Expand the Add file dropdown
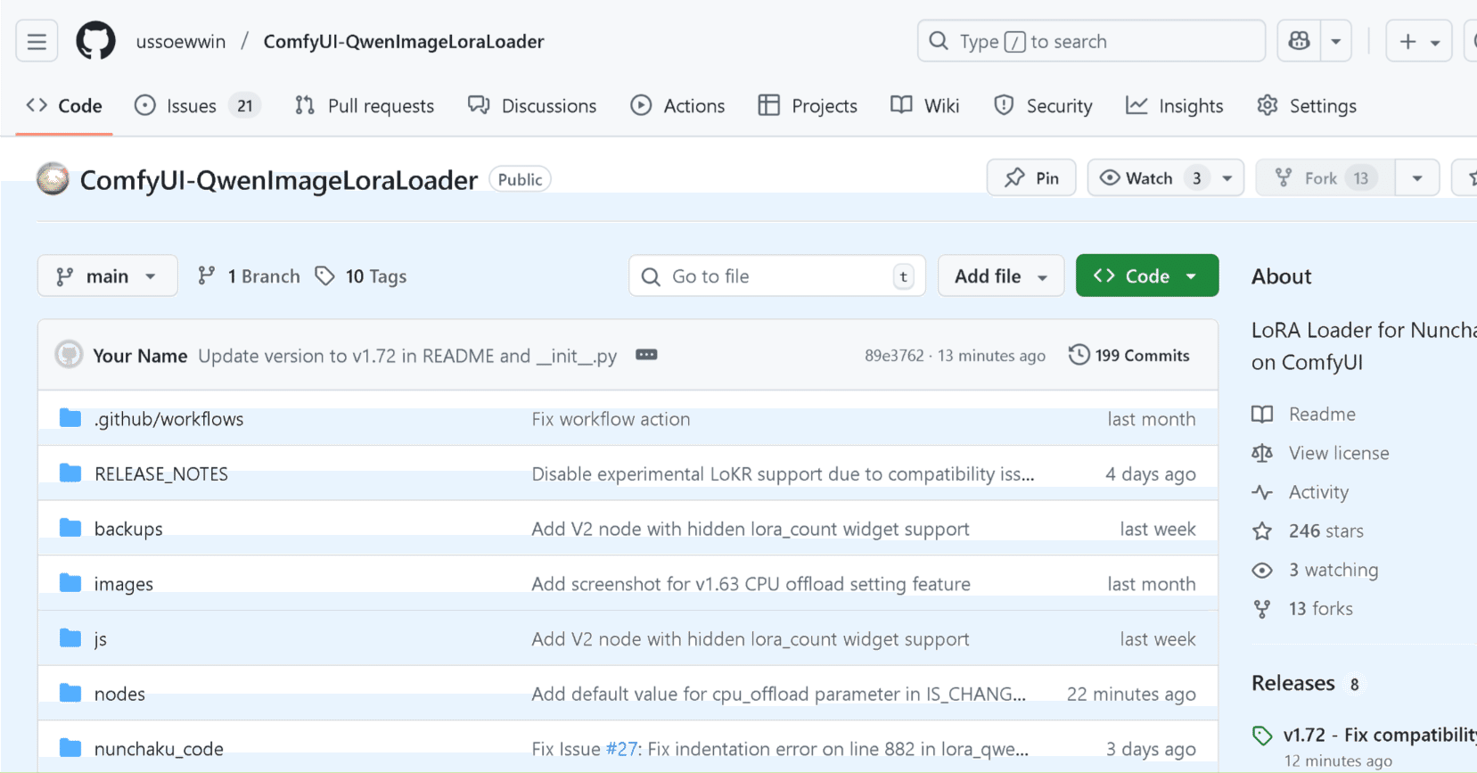1477x773 pixels. click(1000, 276)
